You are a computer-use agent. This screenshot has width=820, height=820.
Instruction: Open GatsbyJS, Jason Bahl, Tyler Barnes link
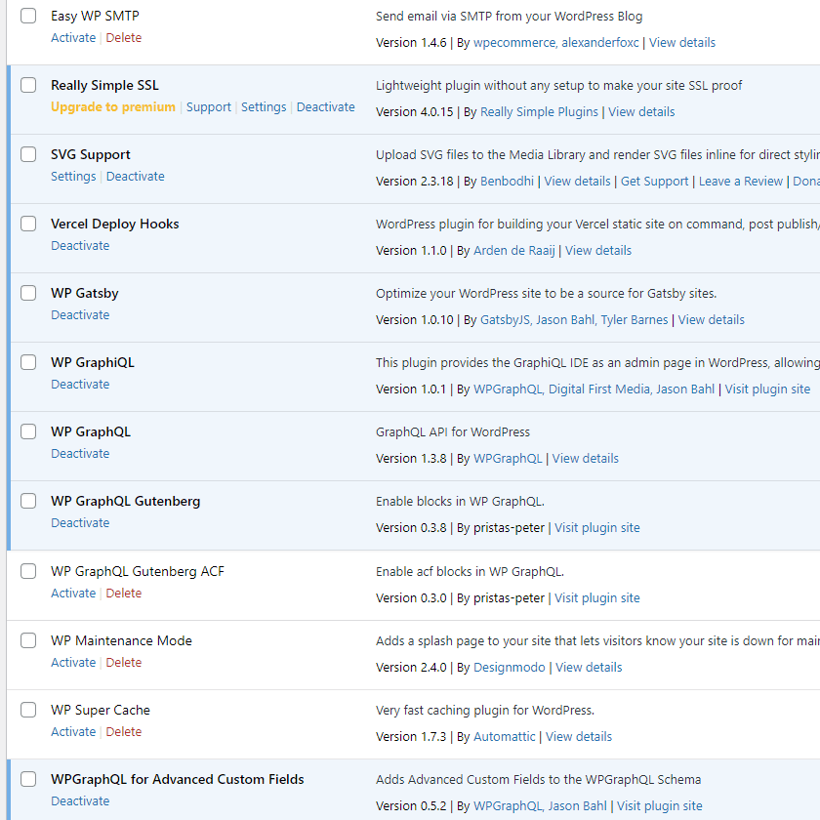coord(574,319)
